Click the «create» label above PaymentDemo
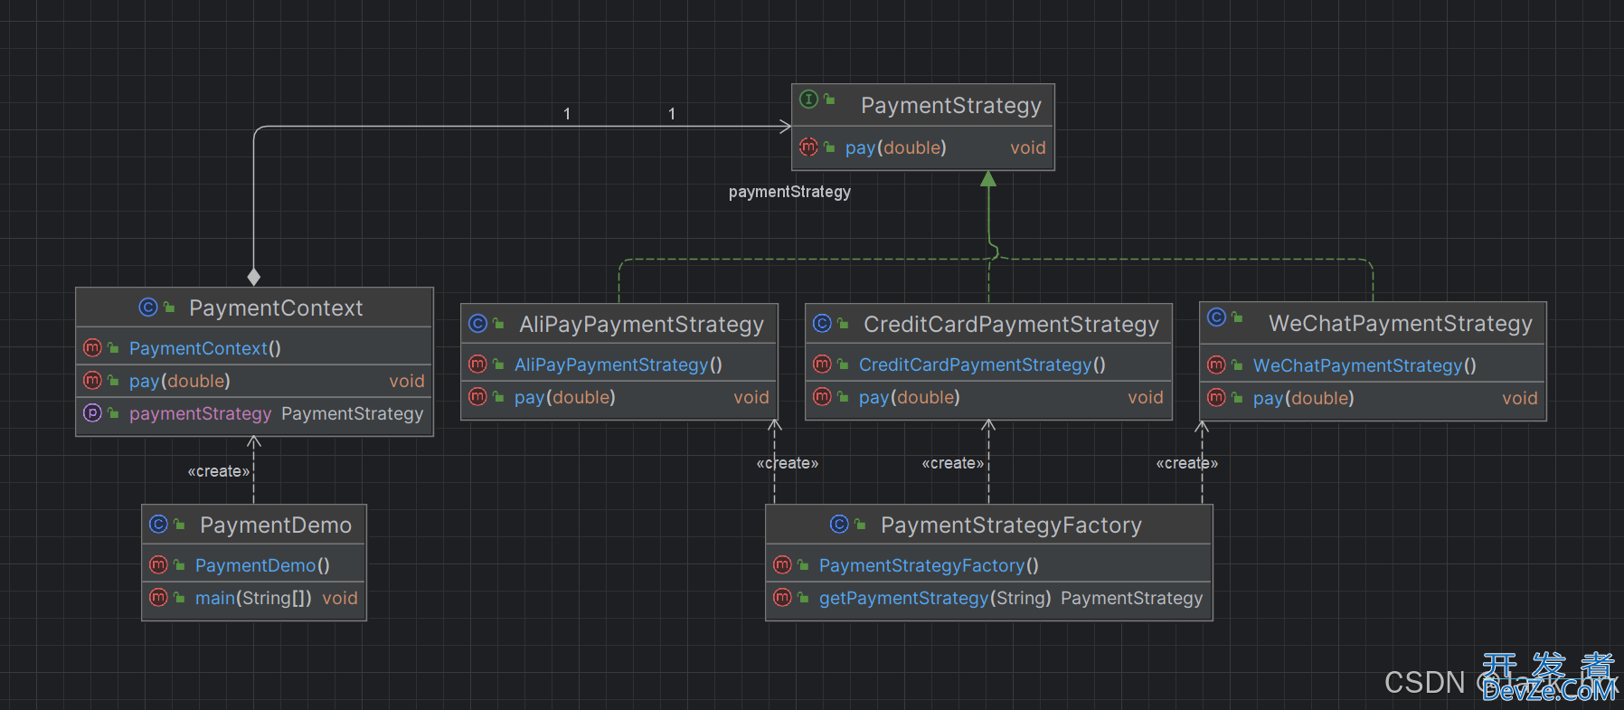The image size is (1624, 710). (219, 471)
